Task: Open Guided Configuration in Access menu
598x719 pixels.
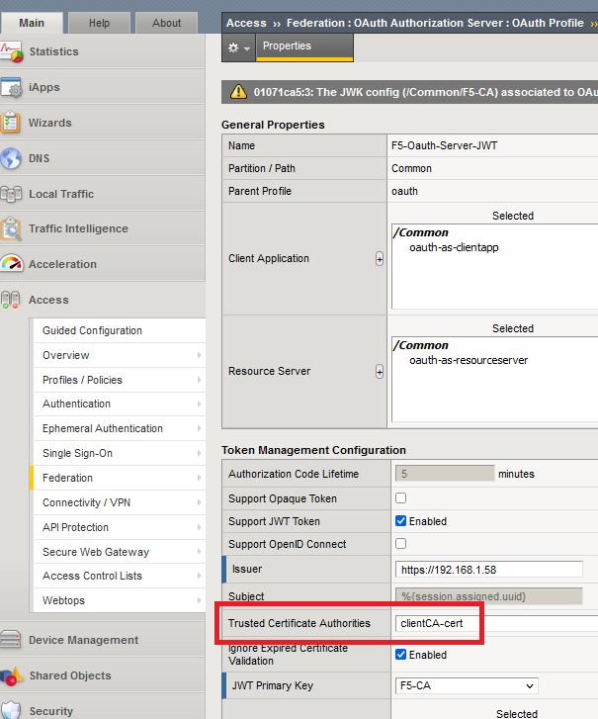Action: (x=92, y=330)
